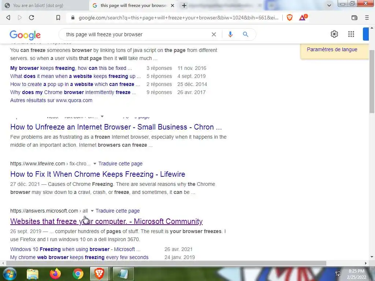Click the forward navigation arrow
The image size is (375, 281).
pyautogui.click(x=20, y=18)
